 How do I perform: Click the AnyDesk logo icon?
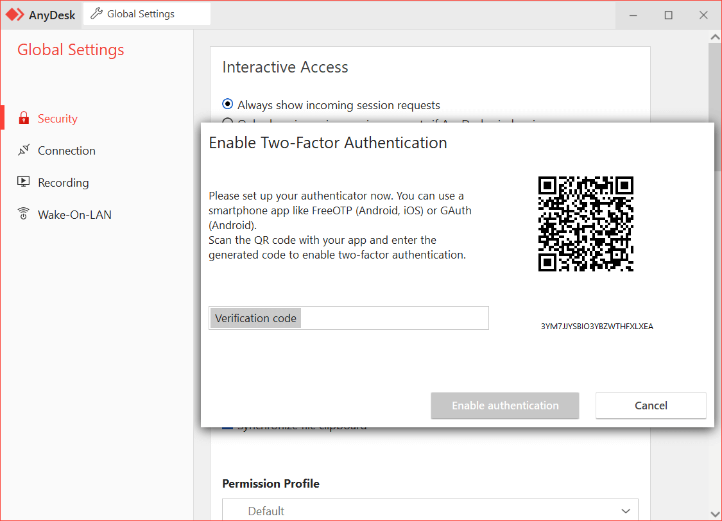point(15,14)
